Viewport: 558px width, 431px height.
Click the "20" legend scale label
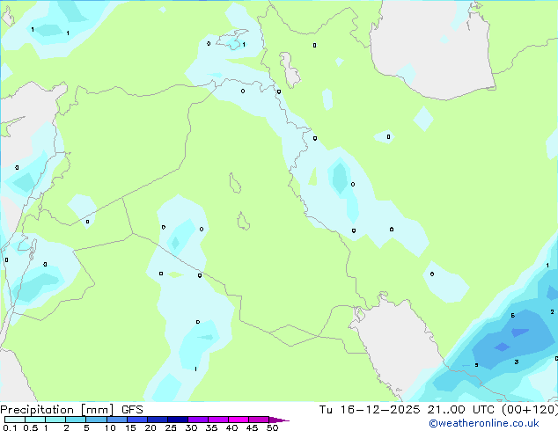coord(151,427)
